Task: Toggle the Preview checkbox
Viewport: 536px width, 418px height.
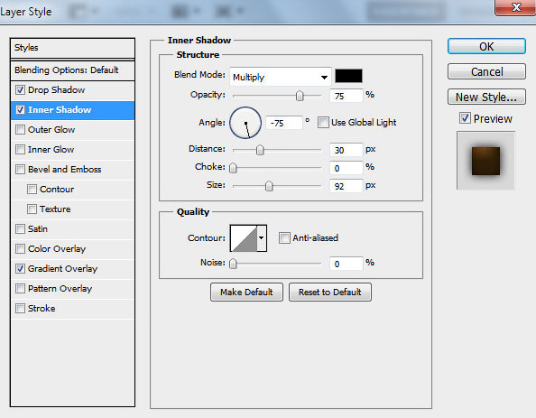Action: pyautogui.click(x=465, y=118)
